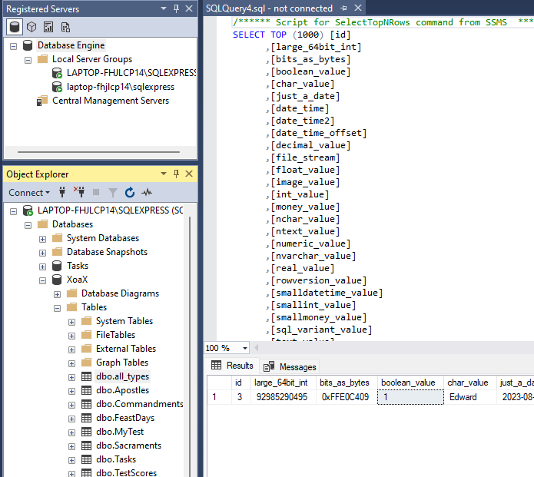Expand the Database Diagrams folder
The height and width of the screenshot is (477, 534).
pos(57,294)
